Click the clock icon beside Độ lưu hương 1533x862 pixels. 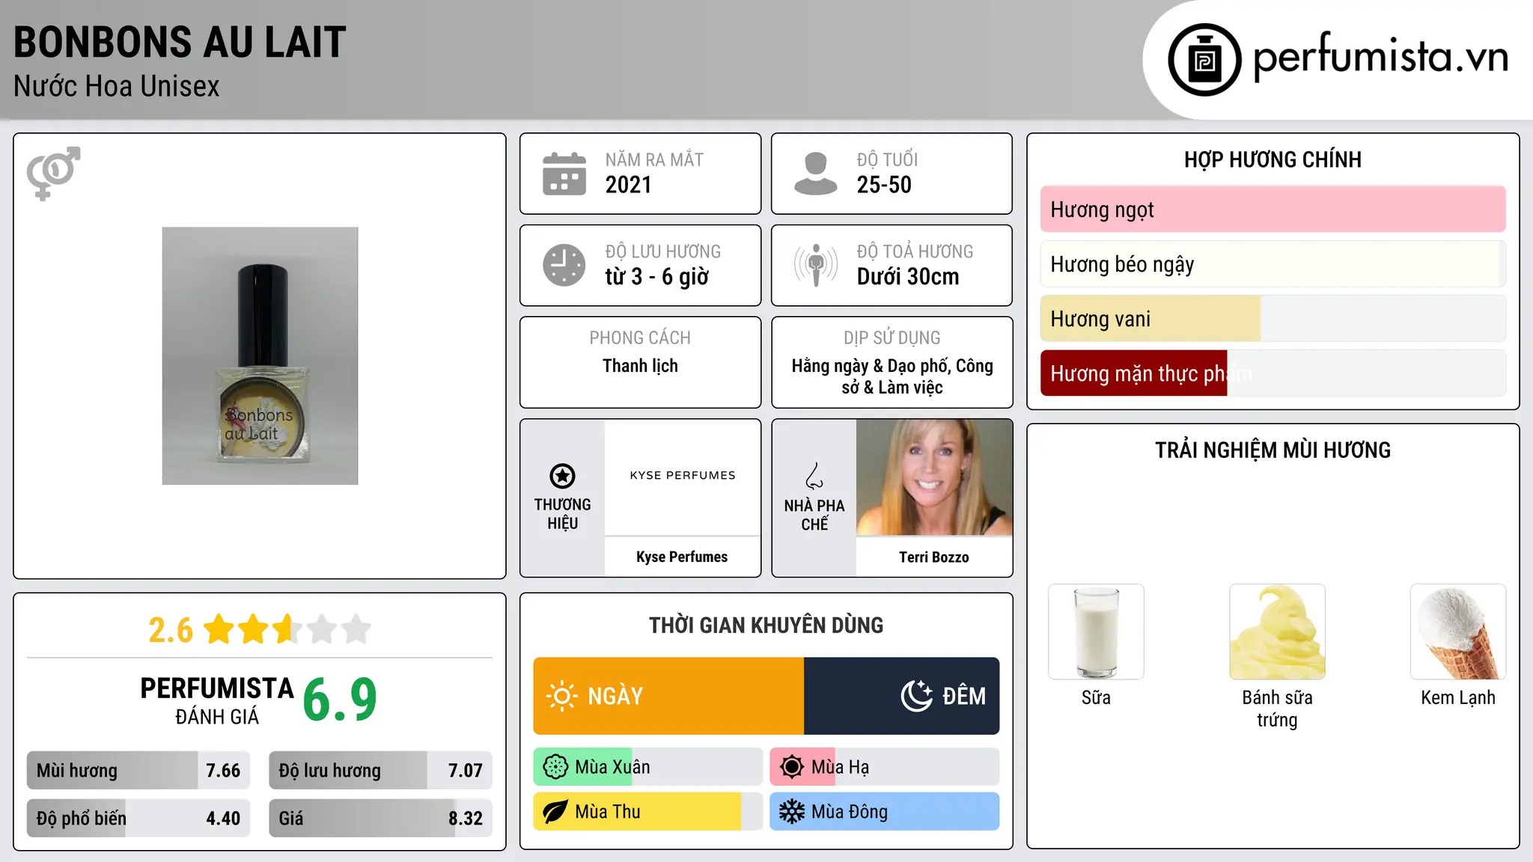564,265
